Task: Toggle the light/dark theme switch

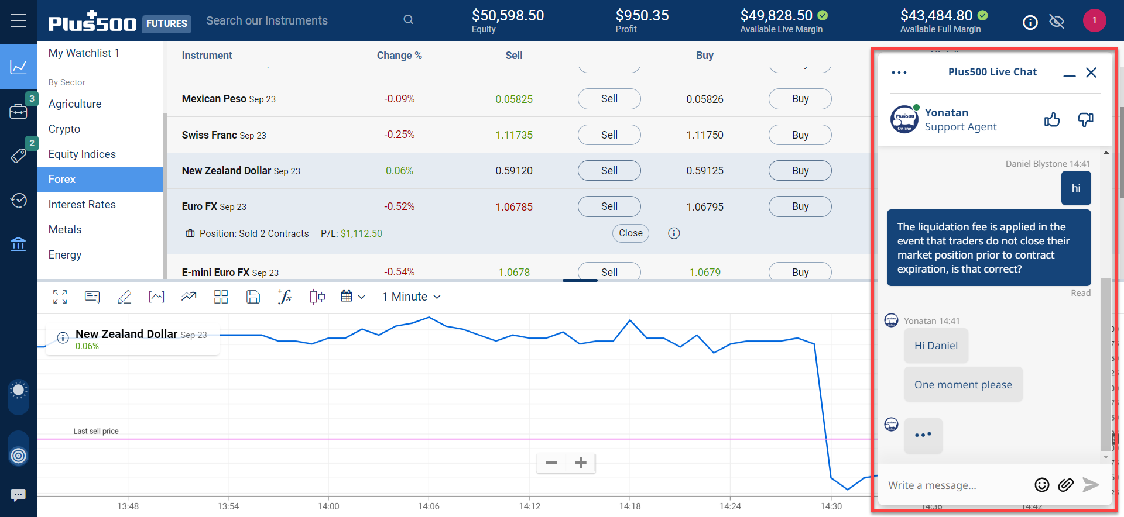Action: click(19, 391)
